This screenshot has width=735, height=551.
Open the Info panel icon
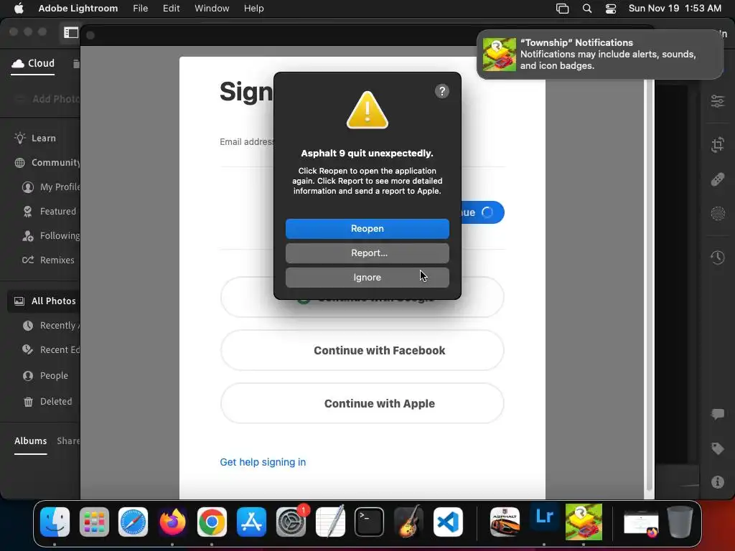click(x=717, y=481)
